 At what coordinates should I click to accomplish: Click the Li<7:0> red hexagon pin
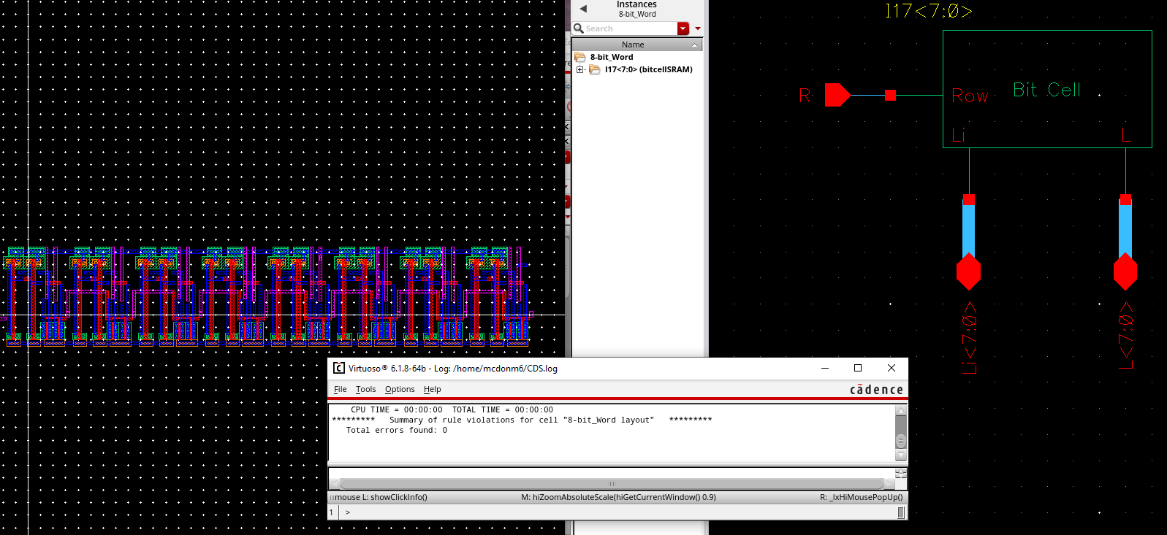(968, 272)
